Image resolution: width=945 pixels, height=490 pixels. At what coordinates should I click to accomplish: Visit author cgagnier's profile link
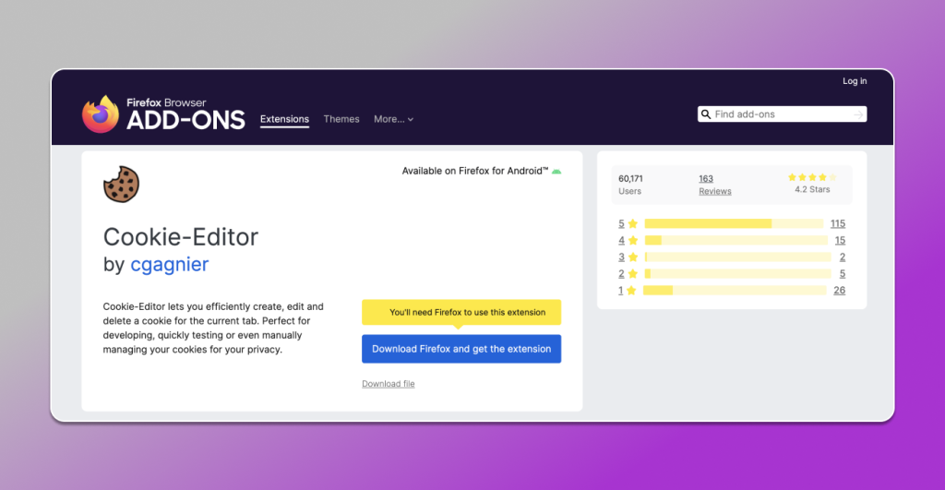(x=170, y=265)
